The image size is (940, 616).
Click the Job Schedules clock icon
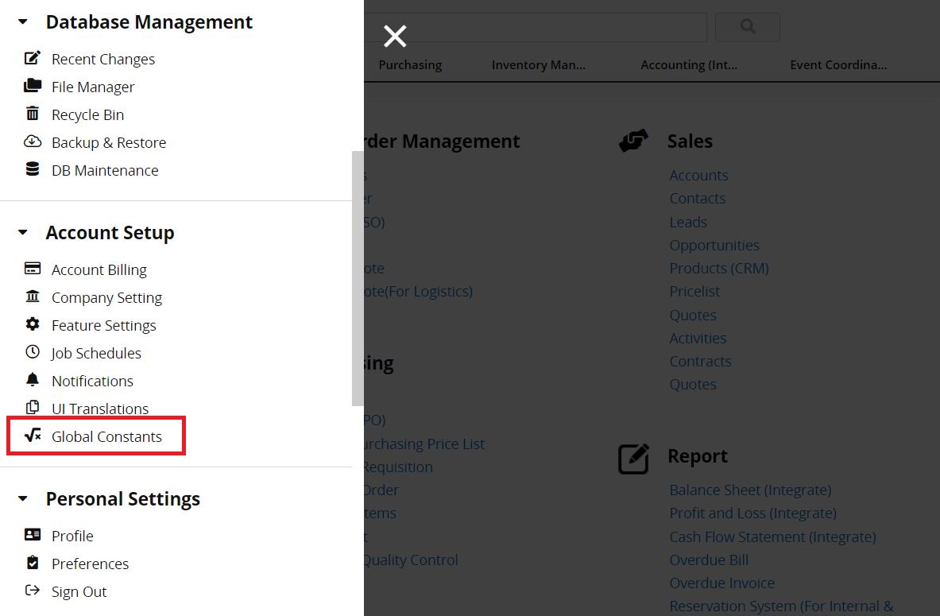click(33, 352)
